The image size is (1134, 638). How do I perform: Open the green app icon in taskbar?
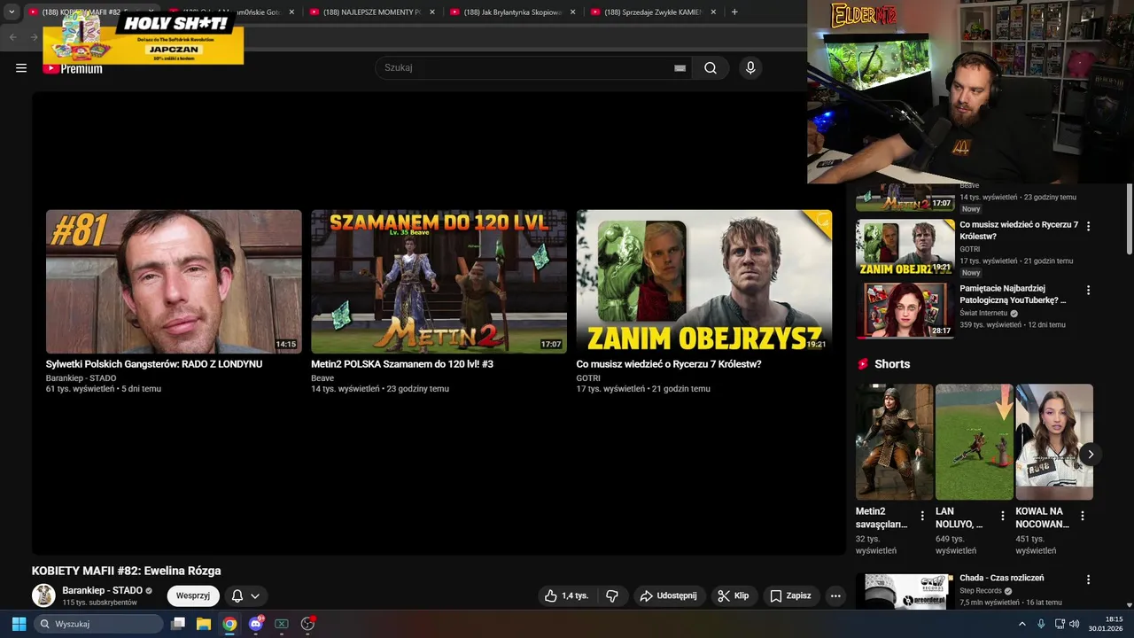coord(282,624)
